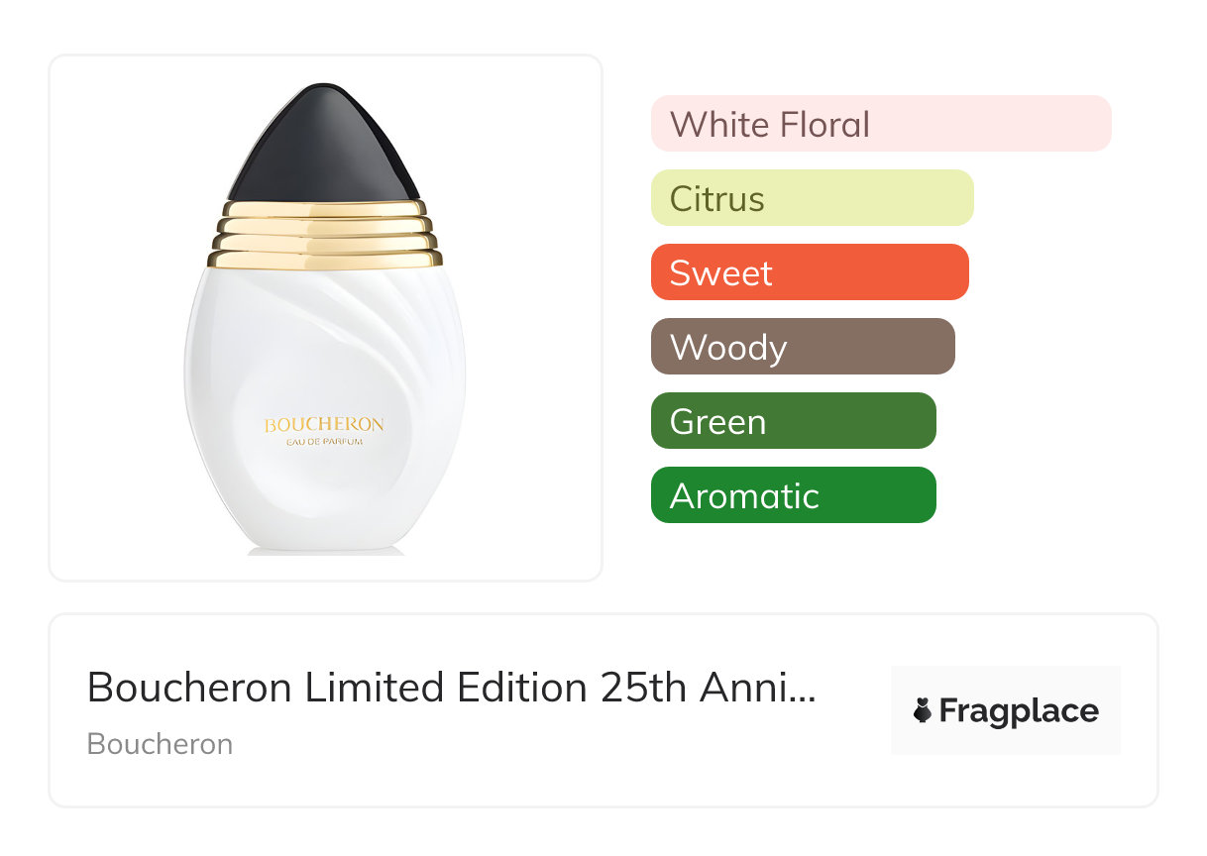Screen dimensions: 1207x856
Task: Click the brown Woody accord bar
Action: point(802,347)
